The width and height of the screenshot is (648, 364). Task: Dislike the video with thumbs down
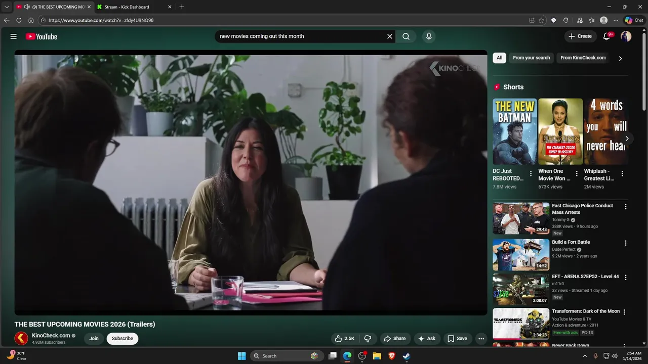pos(368,339)
